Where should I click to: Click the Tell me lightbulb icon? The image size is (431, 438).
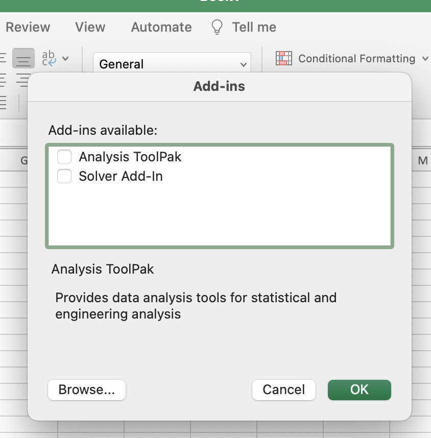[218, 27]
